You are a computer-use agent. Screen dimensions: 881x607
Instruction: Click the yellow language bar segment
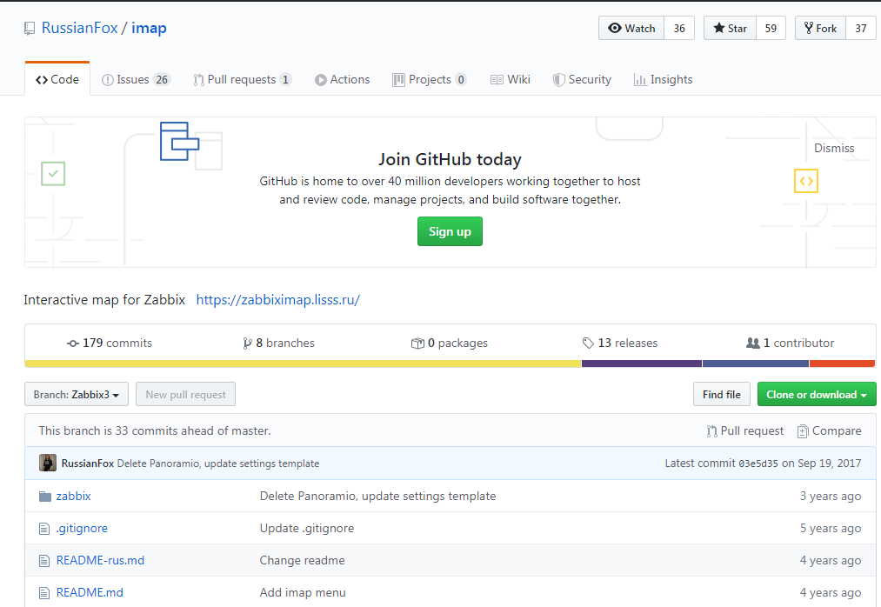(x=303, y=364)
